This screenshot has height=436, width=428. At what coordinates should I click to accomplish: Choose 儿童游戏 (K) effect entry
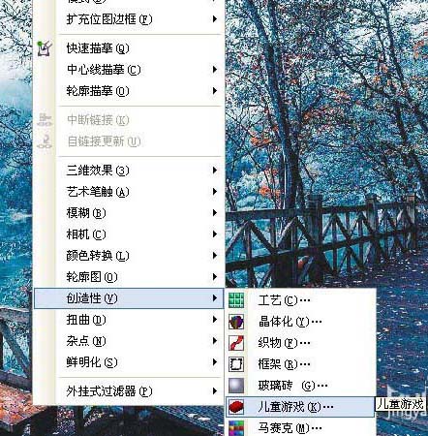point(300,407)
